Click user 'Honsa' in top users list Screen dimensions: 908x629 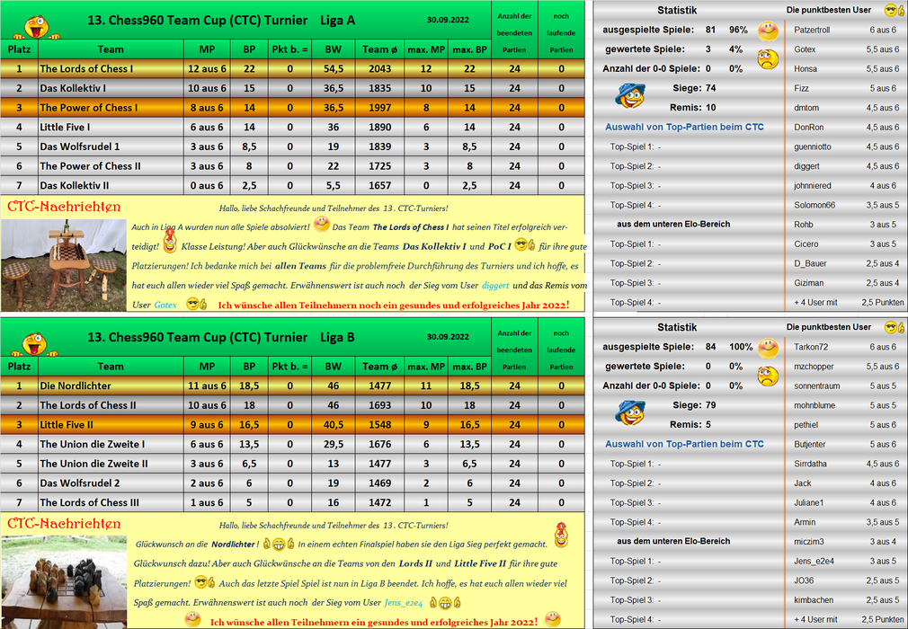click(806, 69)
